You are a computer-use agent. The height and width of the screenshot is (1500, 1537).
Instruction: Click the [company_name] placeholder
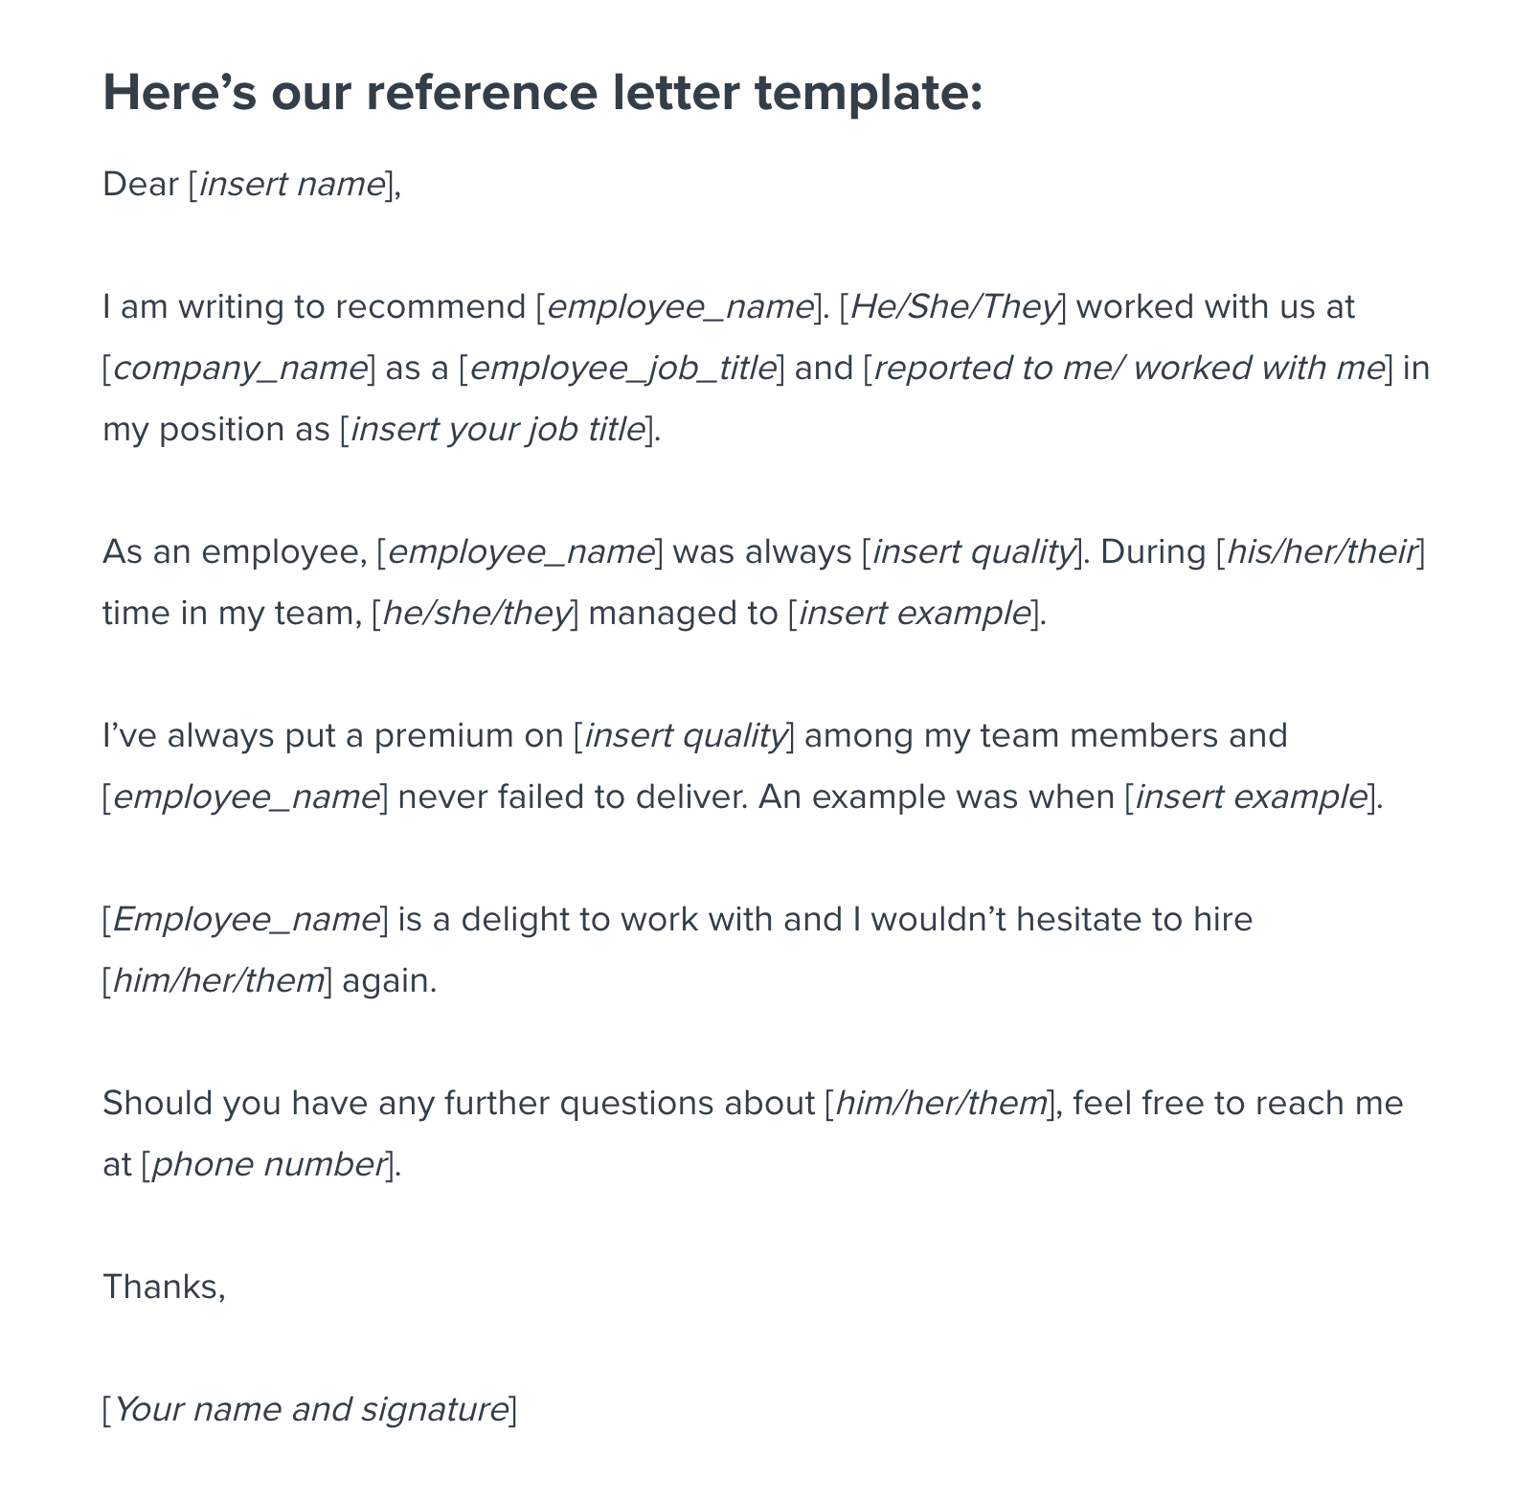(239, 368)
